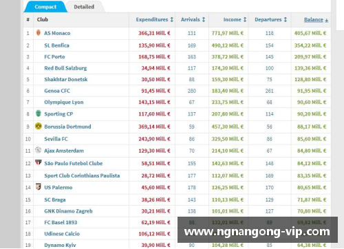Click Genoa CFC departures count 261
The height and width of the screenshot is (249, 344).
270,91
